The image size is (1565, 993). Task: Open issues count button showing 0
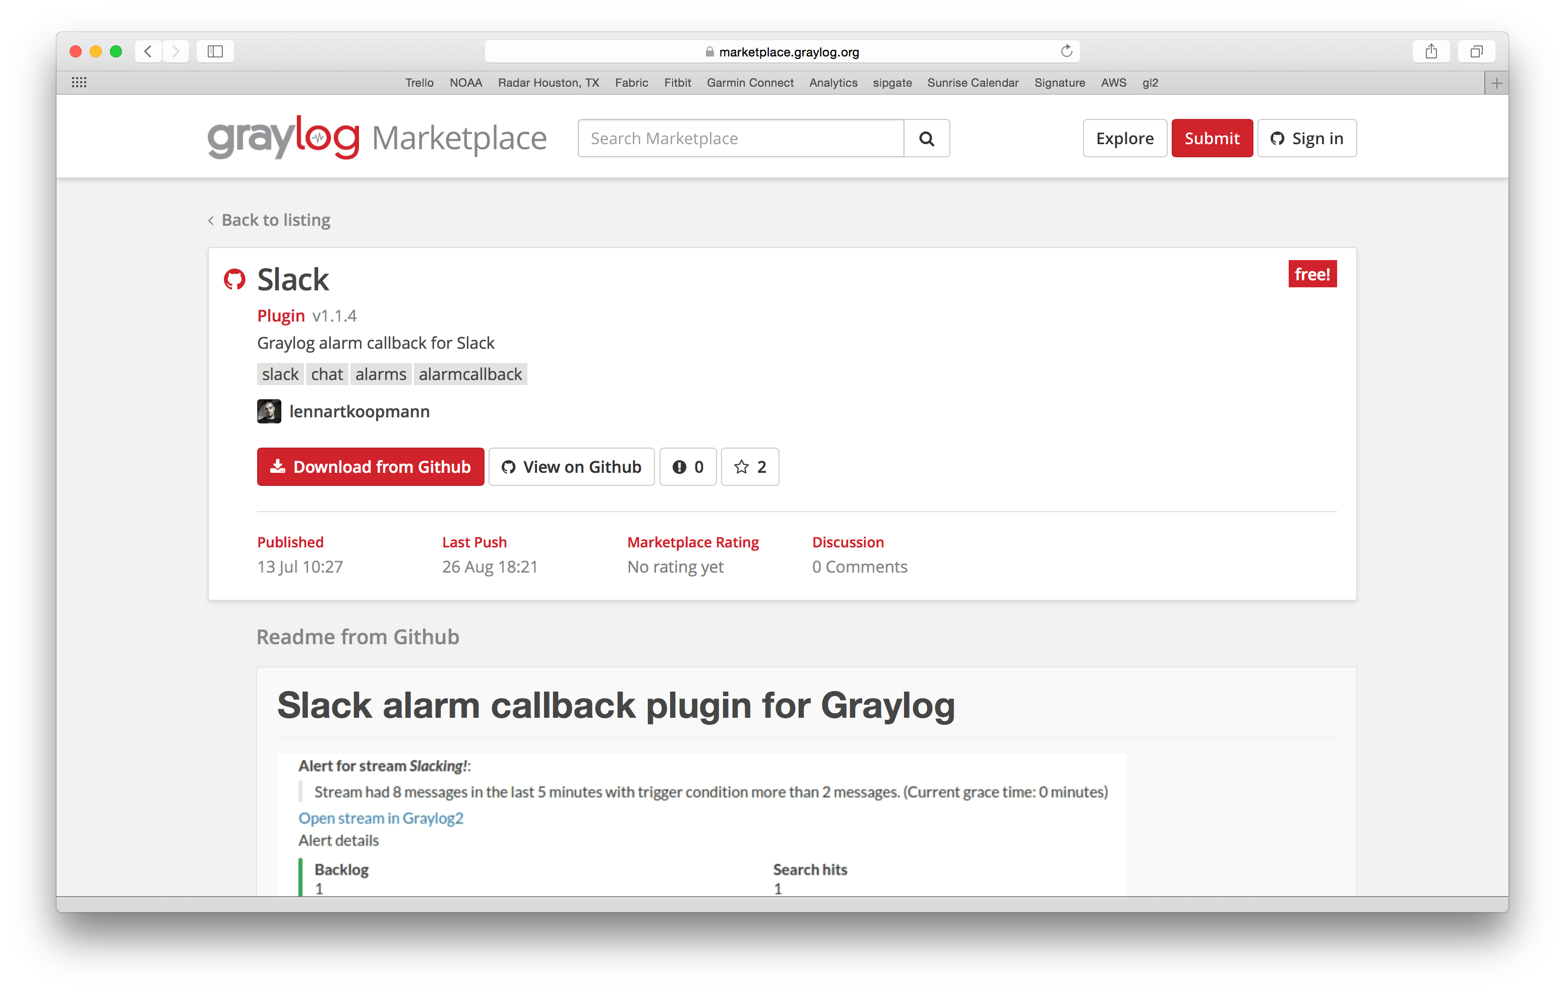[688, 467]
